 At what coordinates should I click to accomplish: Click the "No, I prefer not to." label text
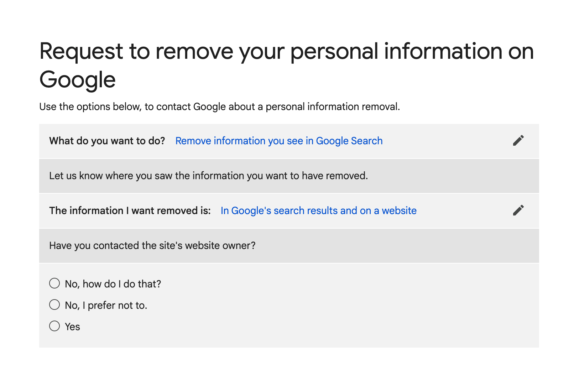pyautogui.click(x=106, y=305)
